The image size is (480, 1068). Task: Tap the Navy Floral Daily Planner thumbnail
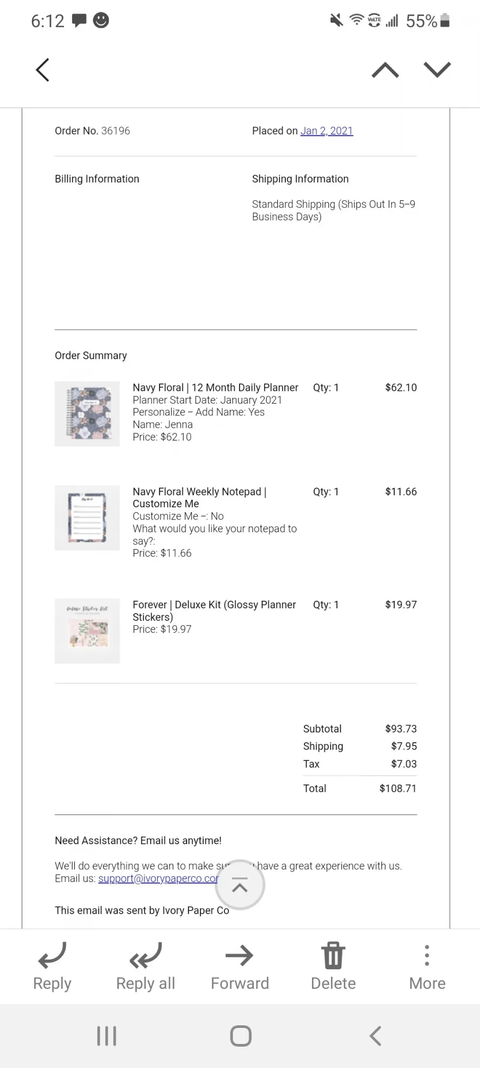pos(87,414)
